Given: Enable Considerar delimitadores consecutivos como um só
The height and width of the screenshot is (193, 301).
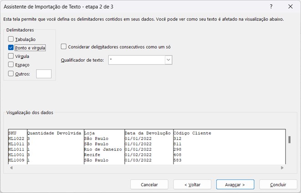Looking at the screenshot, I should click(64, 46).
